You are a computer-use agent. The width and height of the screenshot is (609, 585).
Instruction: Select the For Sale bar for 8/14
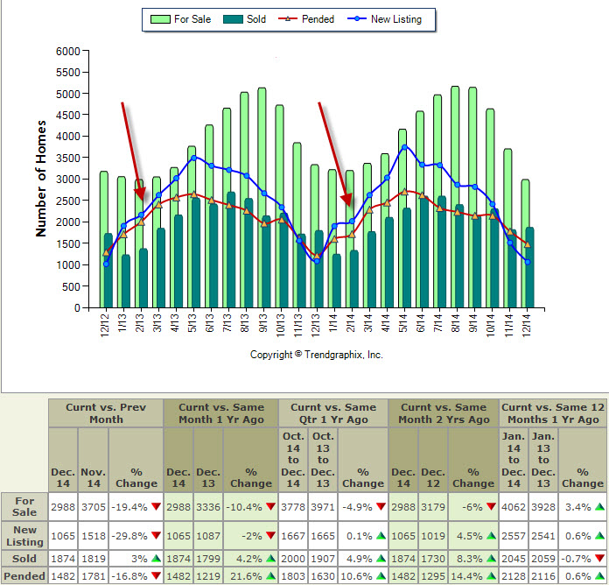coord(455,197)
